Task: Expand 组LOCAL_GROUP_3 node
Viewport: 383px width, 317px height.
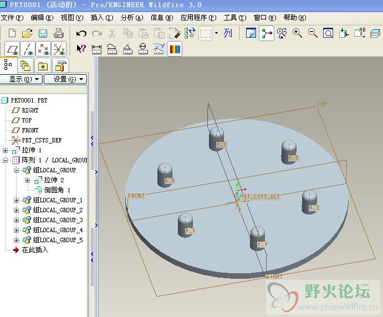Action: point(17,220)
